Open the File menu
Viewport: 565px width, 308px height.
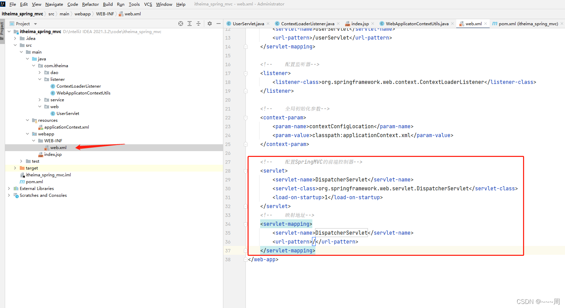click(13, 4)
